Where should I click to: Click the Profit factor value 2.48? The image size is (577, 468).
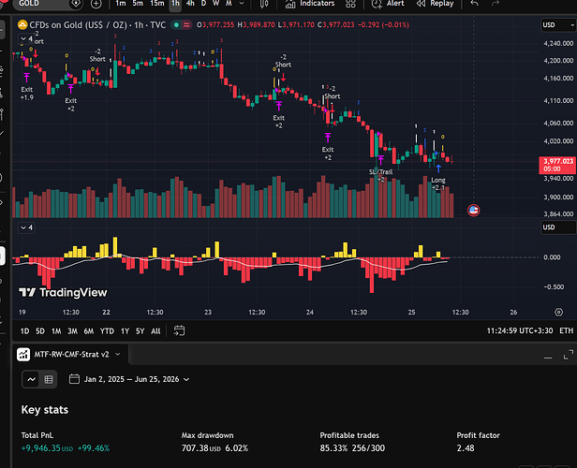pyautogui.click(x=466, y=448)
